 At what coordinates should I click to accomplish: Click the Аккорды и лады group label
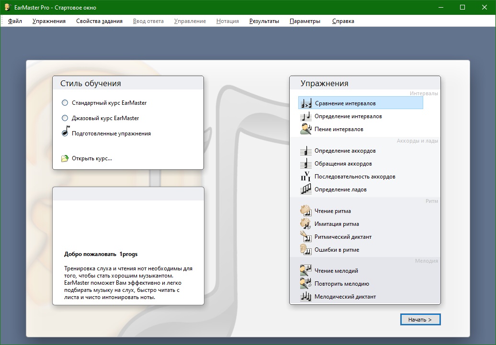click(x=417, y=141)
